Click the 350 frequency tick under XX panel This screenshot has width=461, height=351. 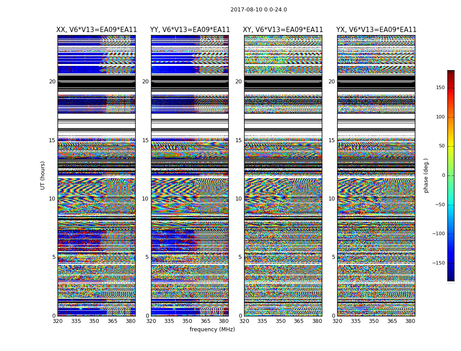94,321
